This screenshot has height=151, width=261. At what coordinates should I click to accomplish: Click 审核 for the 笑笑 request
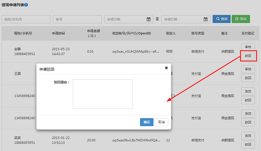coord(248,136)
